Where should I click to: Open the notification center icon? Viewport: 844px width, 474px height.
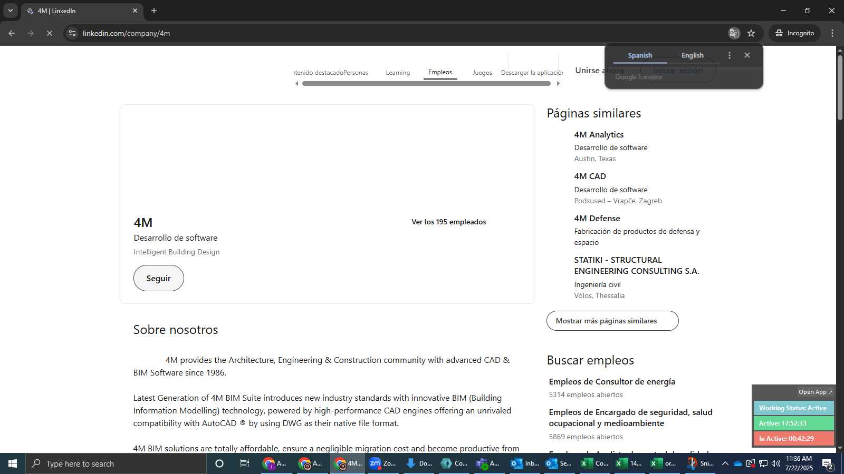click(828, 463)
